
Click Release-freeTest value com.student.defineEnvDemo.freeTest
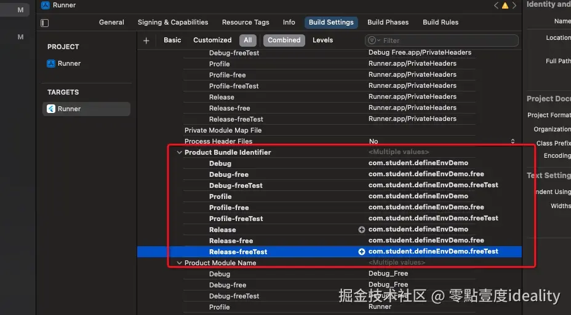point(433,251)
